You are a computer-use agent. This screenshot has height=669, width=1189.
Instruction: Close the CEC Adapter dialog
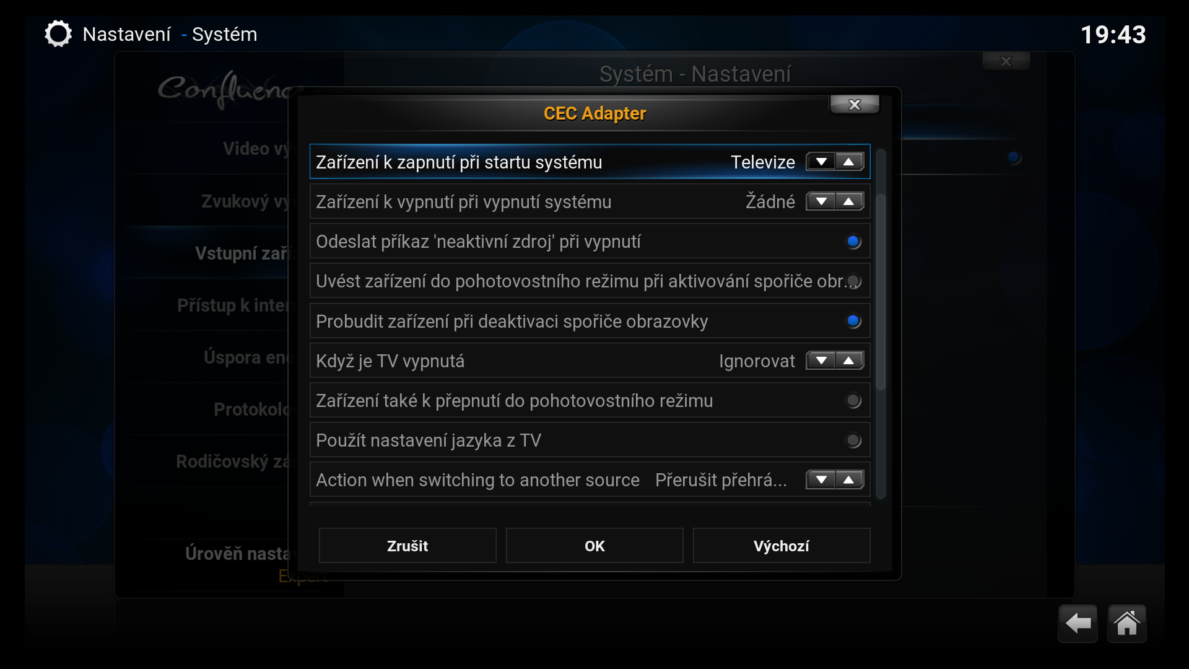855,105
